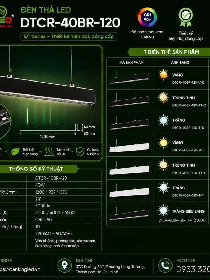Click the model value DTCR-40BR-120 in spec table
210x280 pixels.
coord(51,178)
